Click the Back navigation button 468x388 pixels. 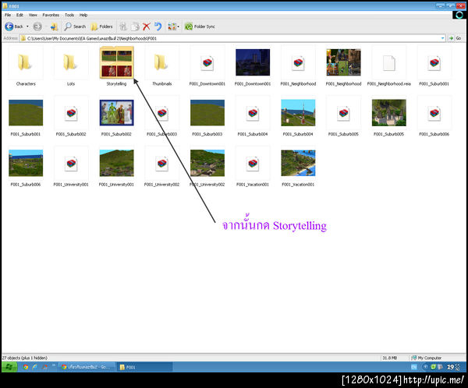(14, 26)
